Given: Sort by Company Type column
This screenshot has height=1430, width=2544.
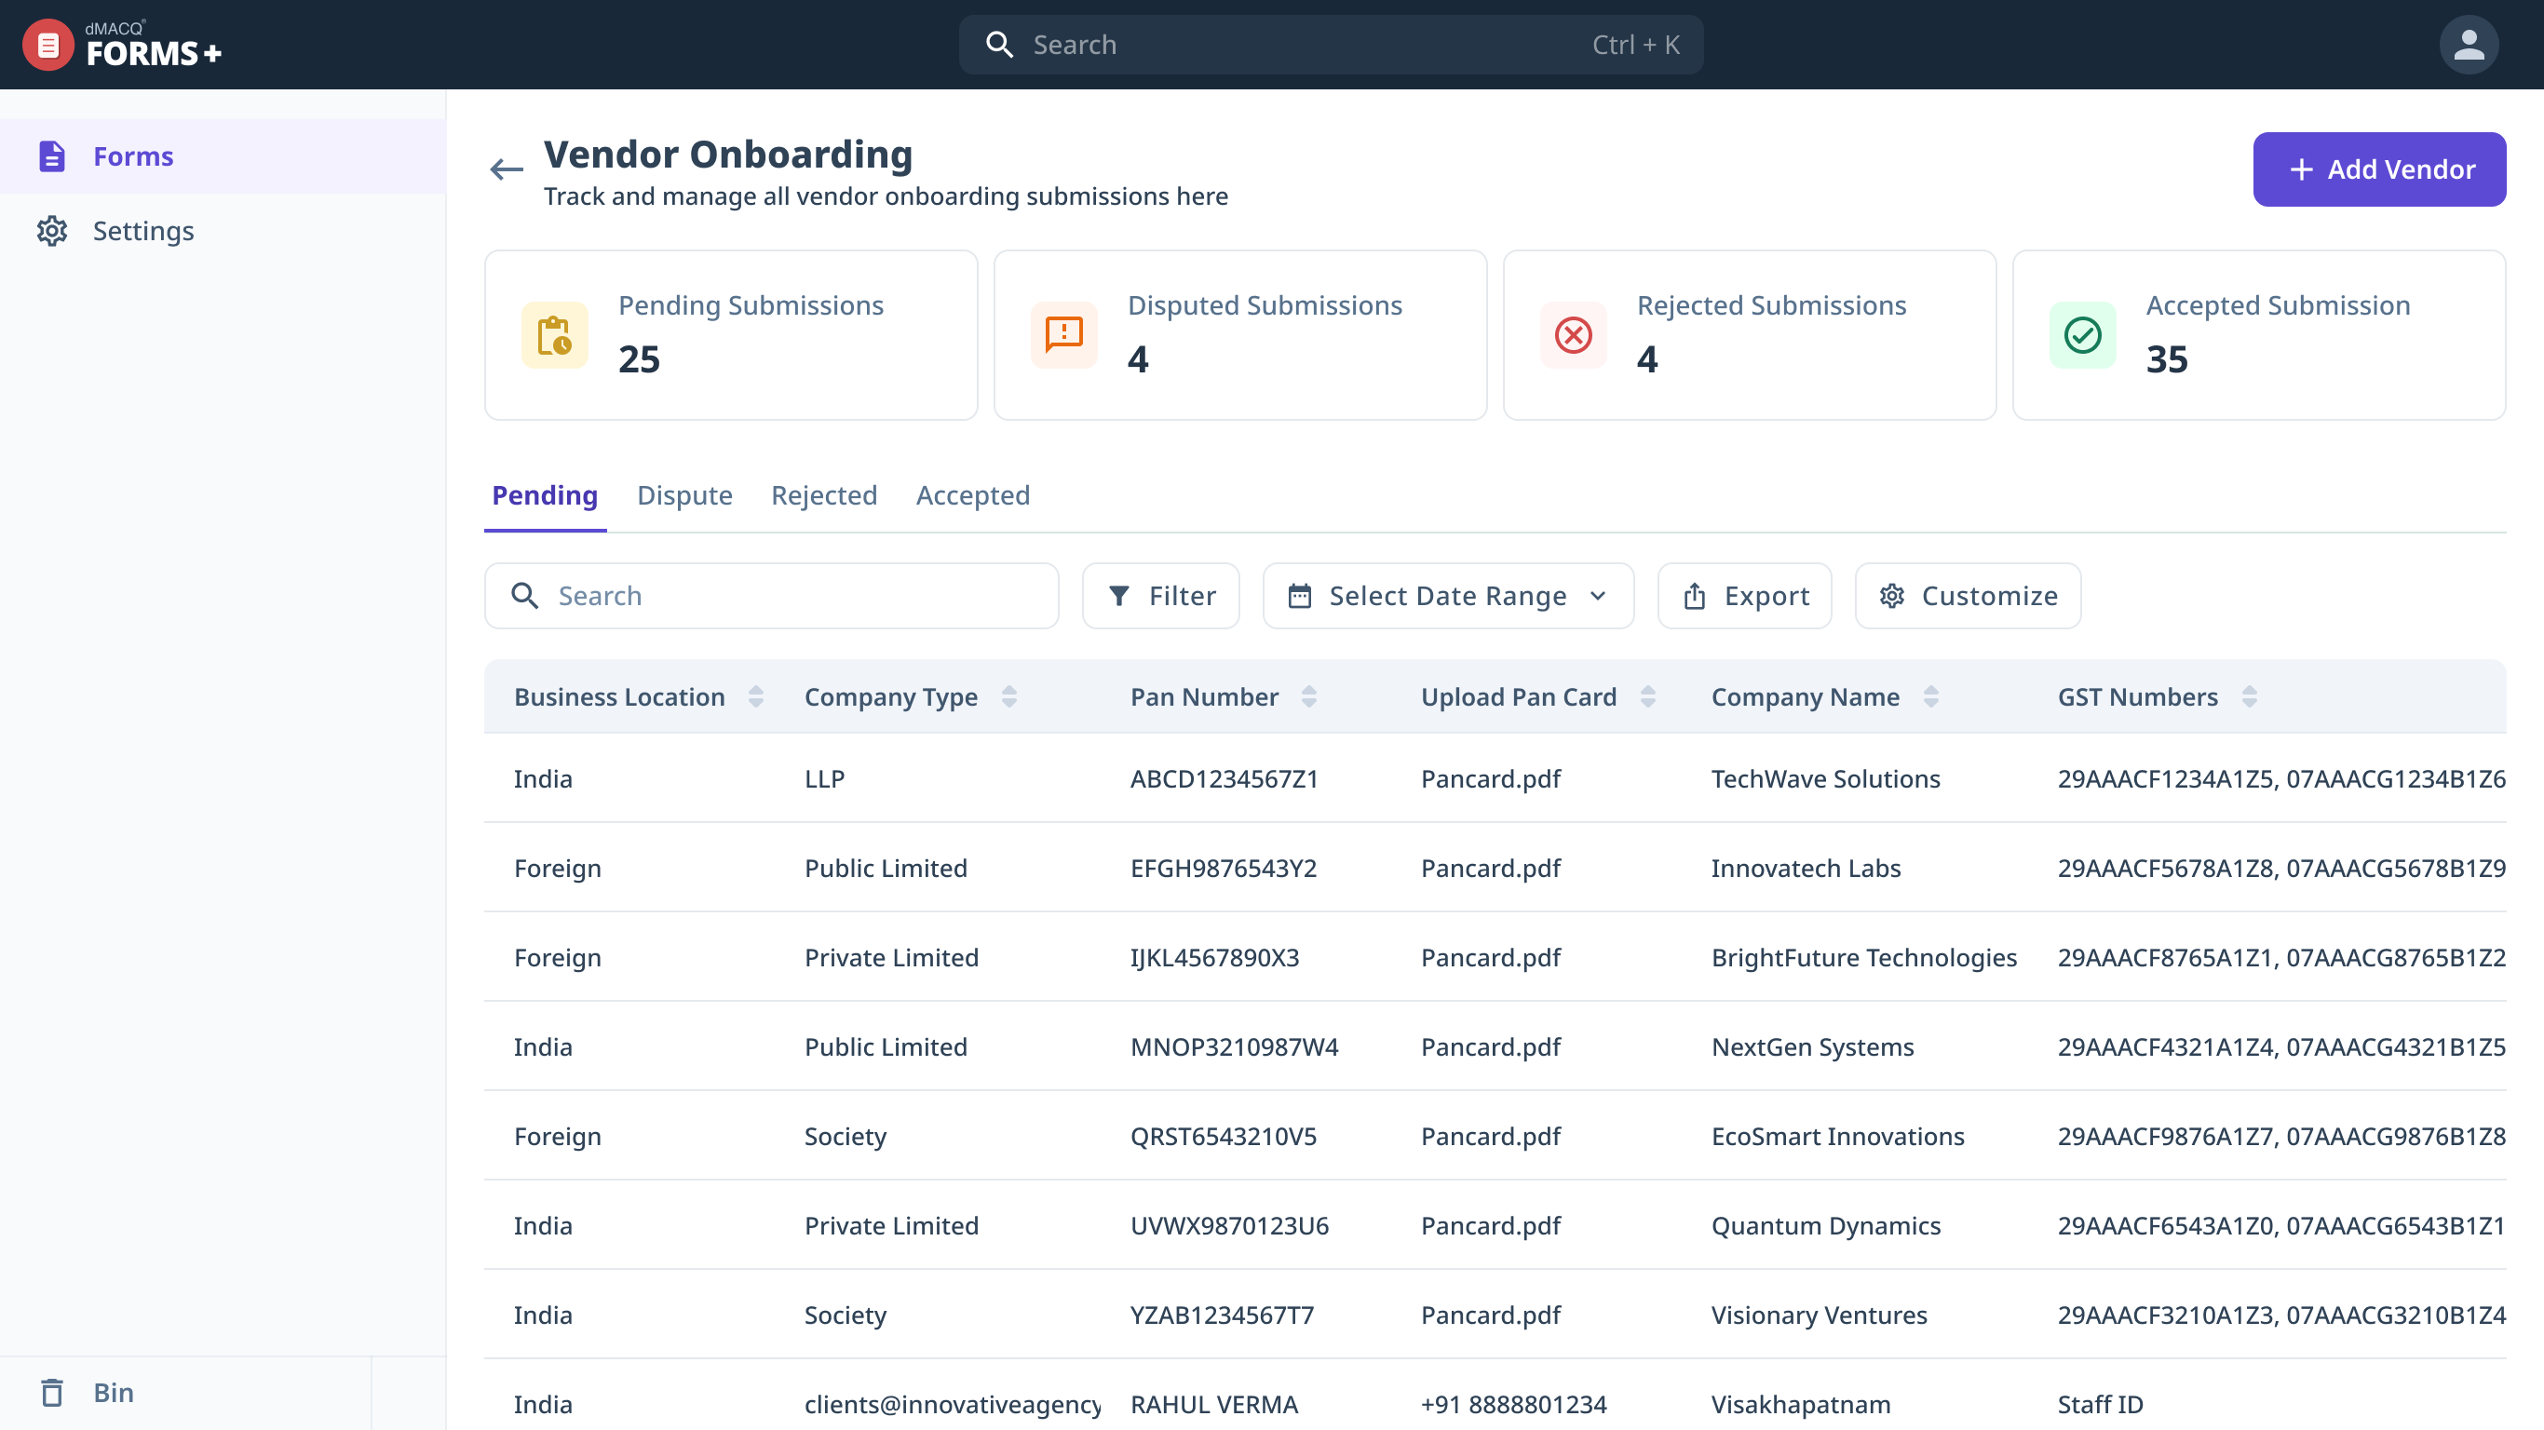Looking at the screenshot, I should [x=1008, y=697].
